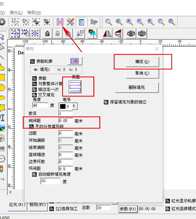Select the timer clock tool
The height and width of the screenshot is (219, 196).
click(x=2, y=159)
